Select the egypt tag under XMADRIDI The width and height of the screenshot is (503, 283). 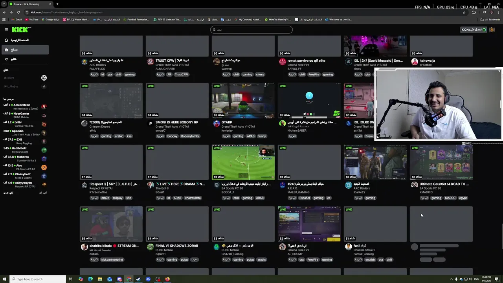point(463,198)
